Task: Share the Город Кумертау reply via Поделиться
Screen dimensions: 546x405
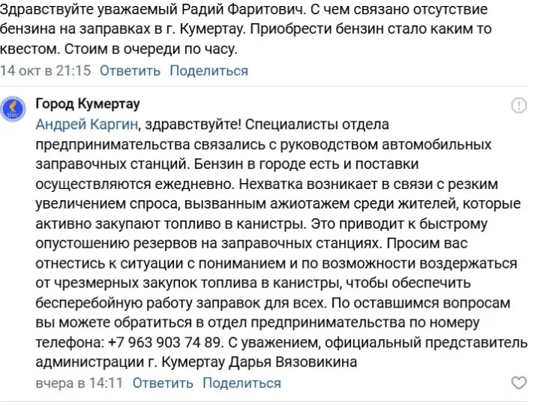Action: click(x=241, y=383)
